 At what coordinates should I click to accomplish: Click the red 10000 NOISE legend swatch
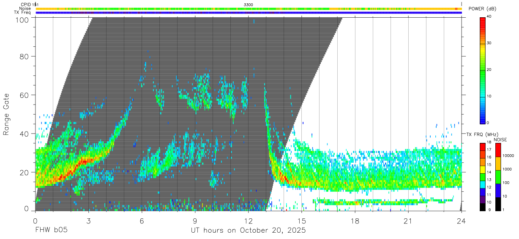click(x=497, y=150)
